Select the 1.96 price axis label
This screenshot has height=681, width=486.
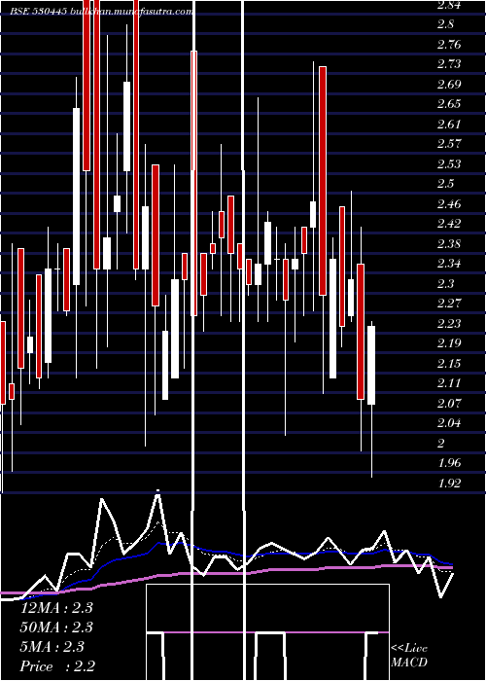tap(449, 462)
